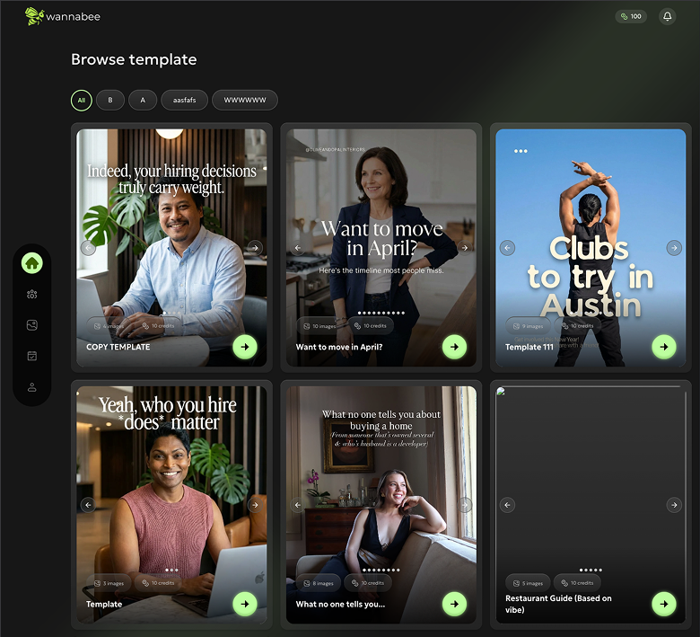The height and width of the screenshot is (637, 700).
Task: Open the notifications bell
Action: coord(667,16)
